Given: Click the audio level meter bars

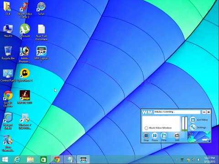Looking at the screenshot, I should pyautogui.click(x=184, y=124).
